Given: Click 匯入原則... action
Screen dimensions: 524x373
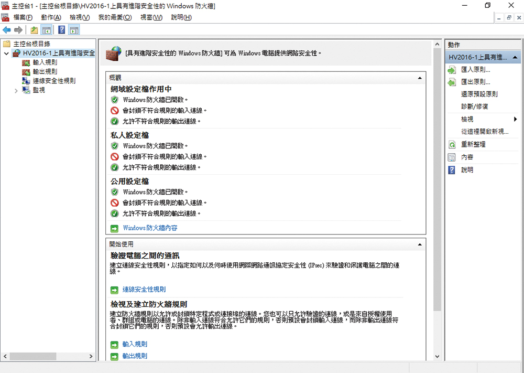Looking at the screenshot, I should (476, 70).
